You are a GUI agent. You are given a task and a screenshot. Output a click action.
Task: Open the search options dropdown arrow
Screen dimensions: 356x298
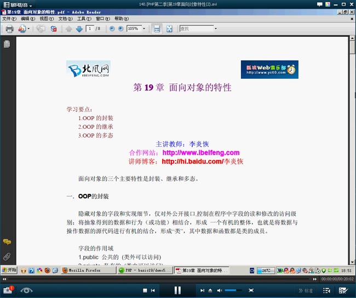pyautogui.click(x=216, y=28)
